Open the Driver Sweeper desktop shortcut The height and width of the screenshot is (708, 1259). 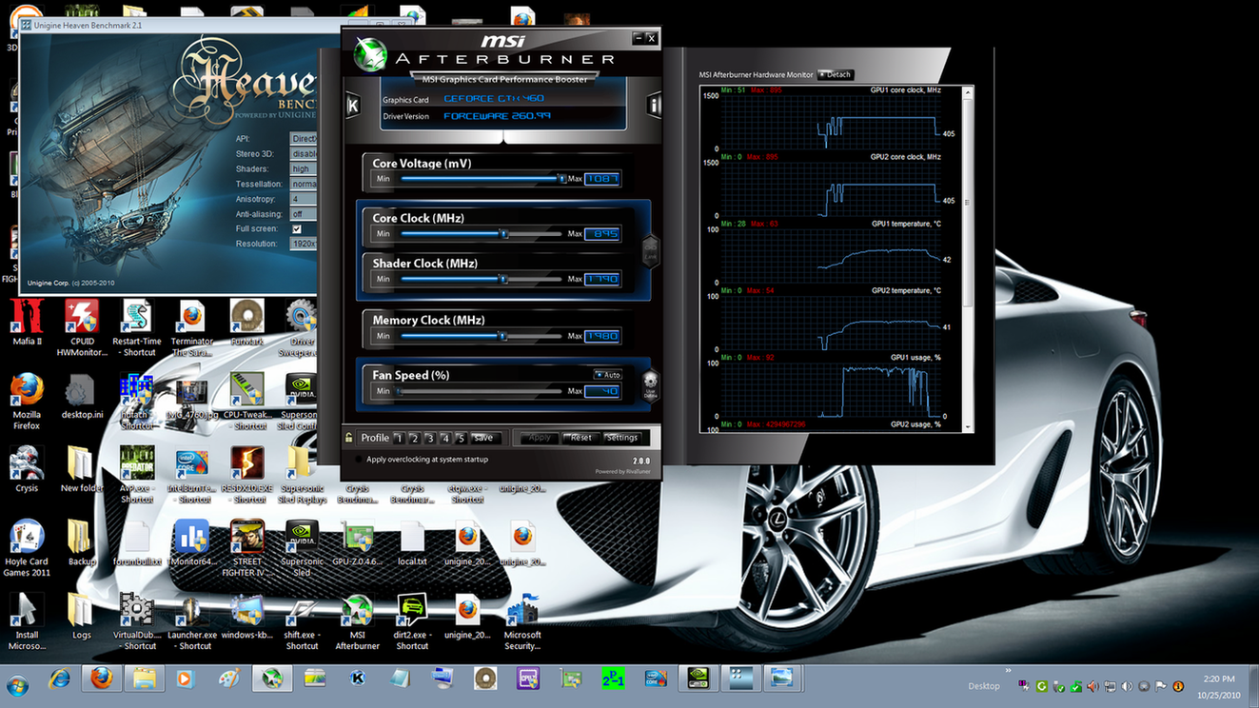302,328
